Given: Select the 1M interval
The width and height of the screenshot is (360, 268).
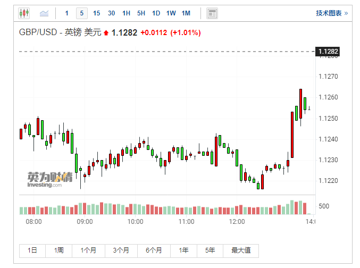Looking at the screenshot, I should pyautogui.click(x=186, y=13).
